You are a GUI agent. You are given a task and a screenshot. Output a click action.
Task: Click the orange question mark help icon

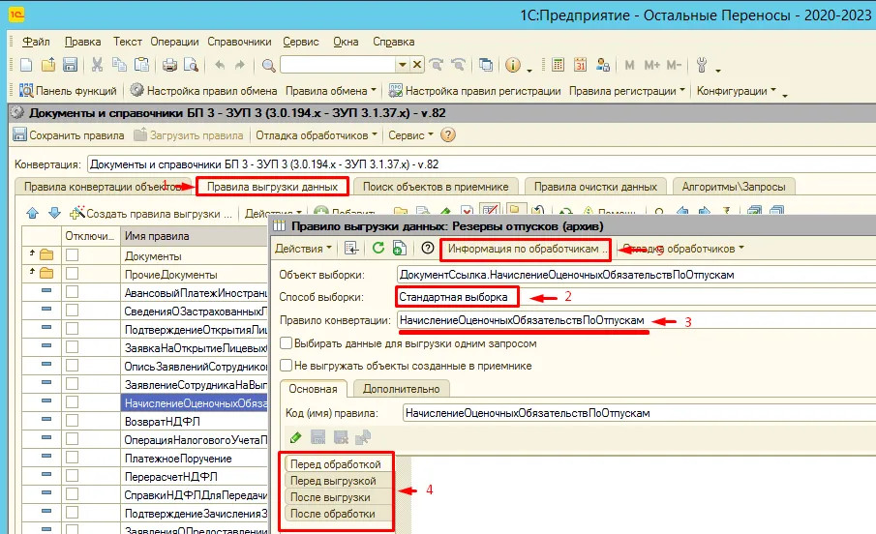448,134
